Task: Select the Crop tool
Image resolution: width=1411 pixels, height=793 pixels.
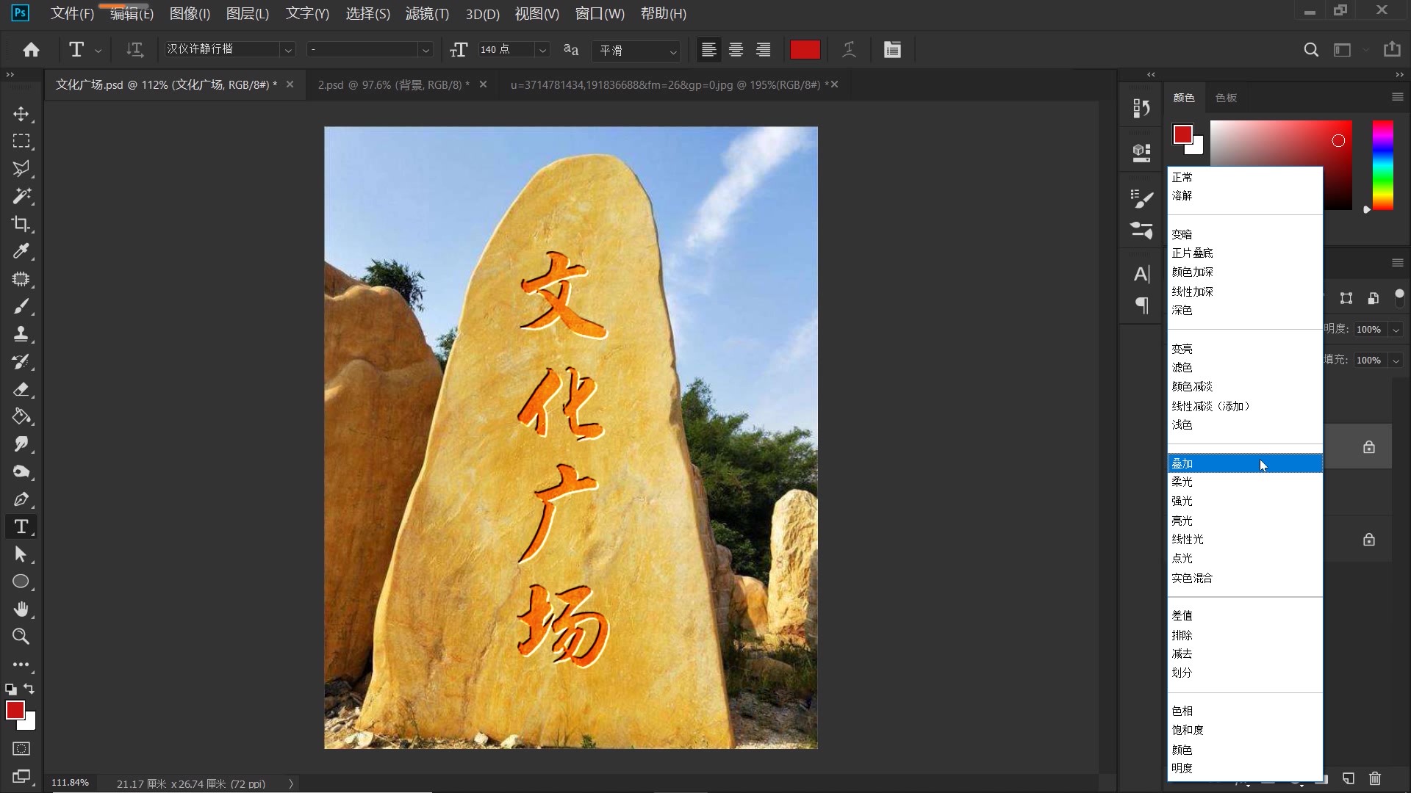Action: point(21,224)
